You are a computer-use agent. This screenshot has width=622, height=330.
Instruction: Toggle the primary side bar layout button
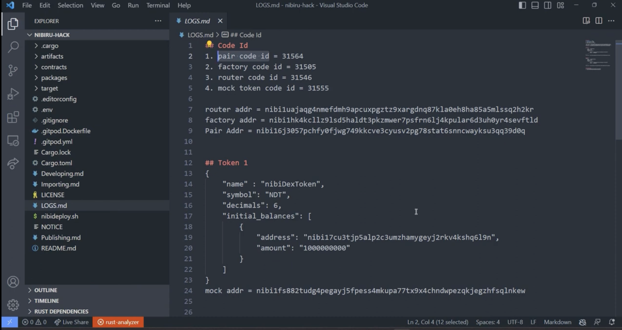(522, 5)
